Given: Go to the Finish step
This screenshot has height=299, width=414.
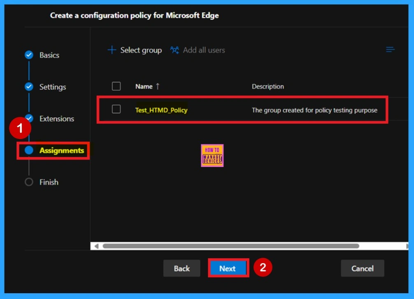Looking at the screenshot, I should (49, 182).
